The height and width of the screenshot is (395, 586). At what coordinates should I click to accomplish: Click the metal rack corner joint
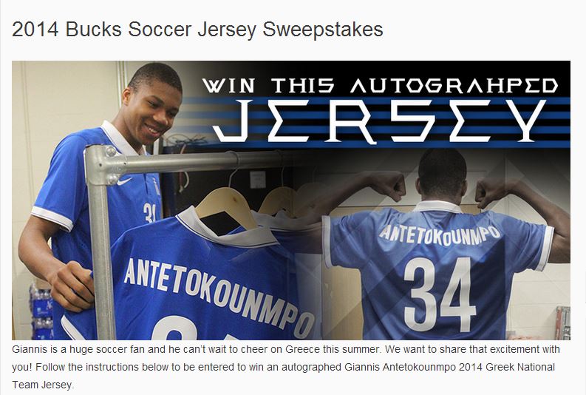pyautogui.click(x=102, y=163)
